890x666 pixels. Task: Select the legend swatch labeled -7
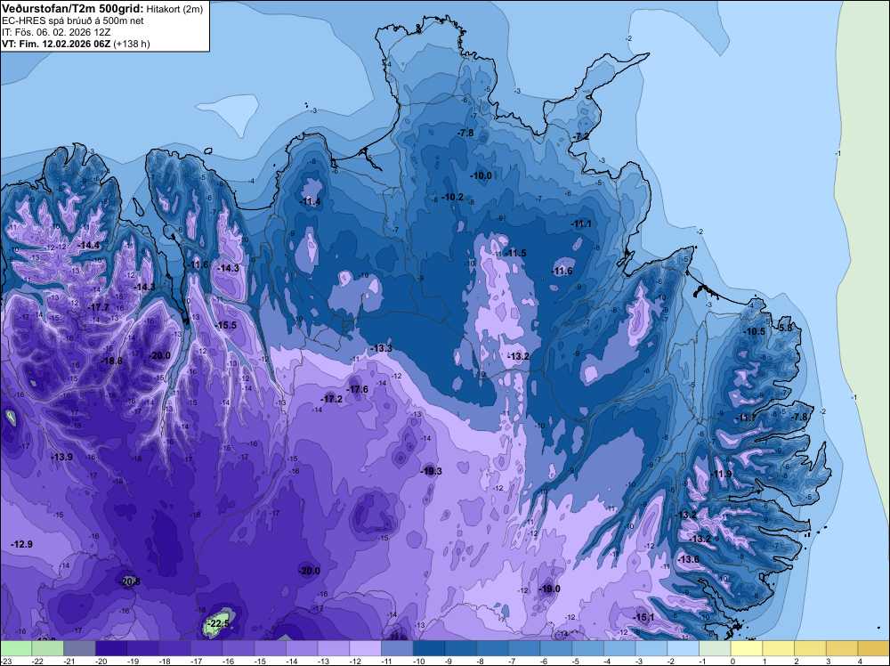(524, 648)
